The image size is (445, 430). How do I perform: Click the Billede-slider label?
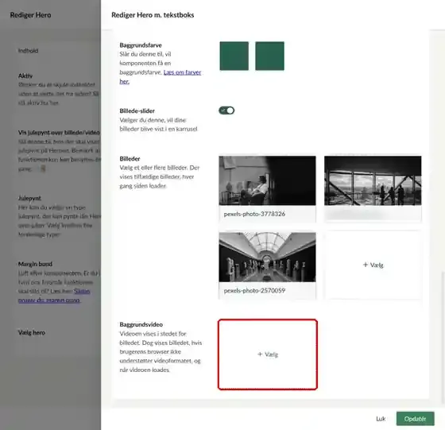[137, 111]
